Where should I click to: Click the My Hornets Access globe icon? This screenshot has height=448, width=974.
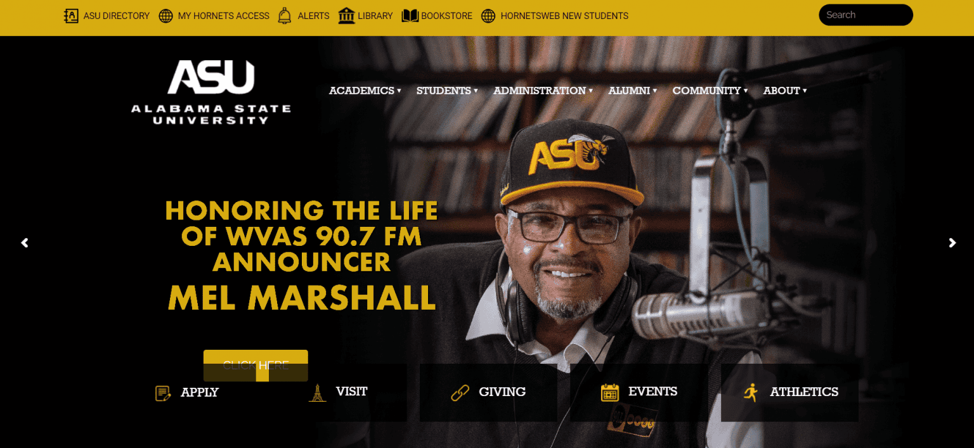click(x=166, y=16)
